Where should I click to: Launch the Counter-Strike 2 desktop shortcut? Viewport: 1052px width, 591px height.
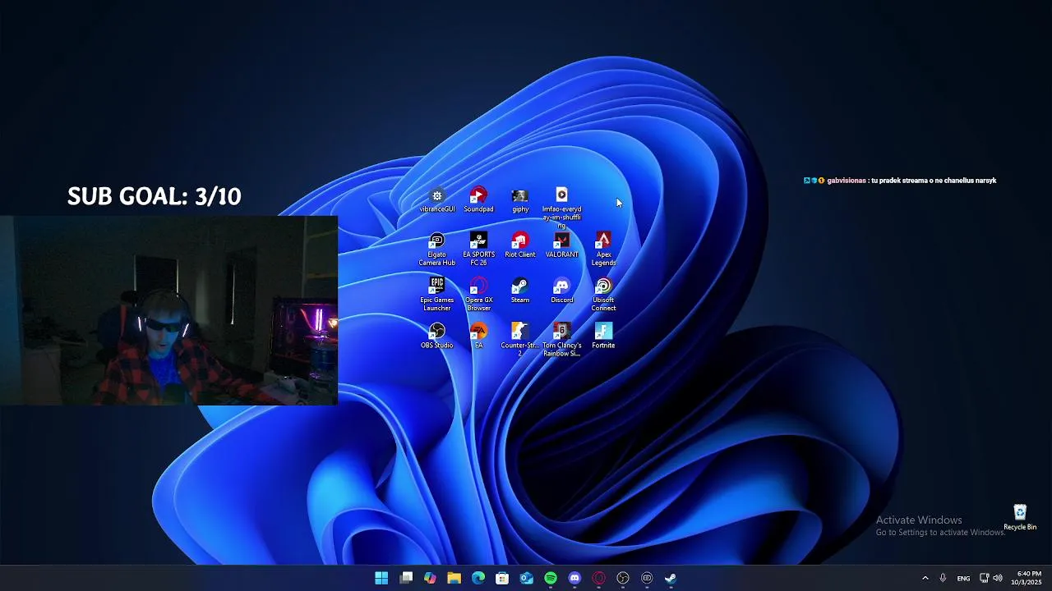click(x=519, y=340)
